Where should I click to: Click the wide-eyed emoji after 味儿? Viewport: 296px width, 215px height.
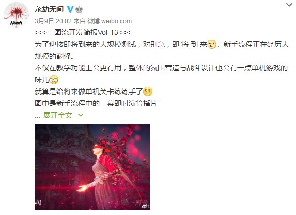tap(54, 80)
